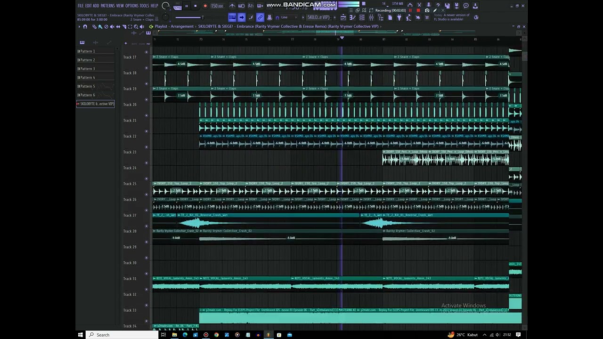Image resolution: width=603 pixels, height=339 pixels.
Task: Open the Mixer from the toolbar
Action: 371,17
